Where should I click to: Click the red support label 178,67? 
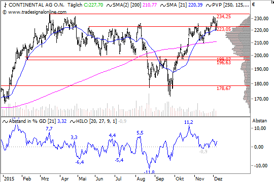point(224,88)
